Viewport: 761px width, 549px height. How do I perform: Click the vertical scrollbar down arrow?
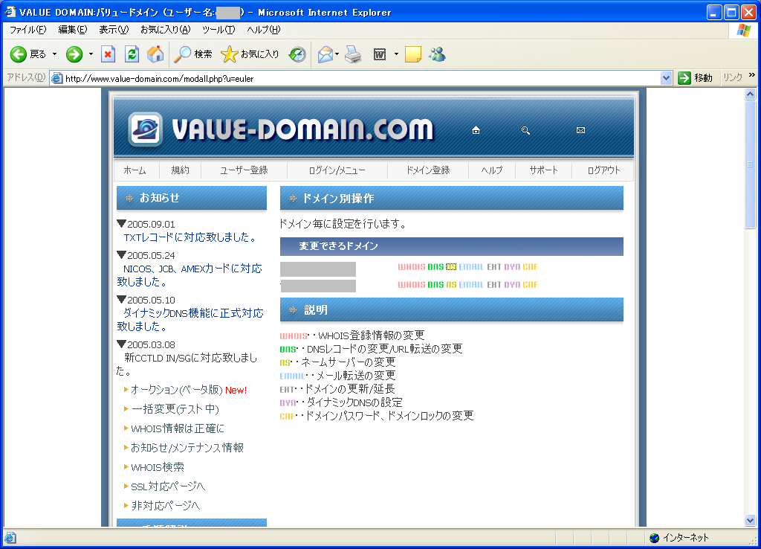click(751, 520)
